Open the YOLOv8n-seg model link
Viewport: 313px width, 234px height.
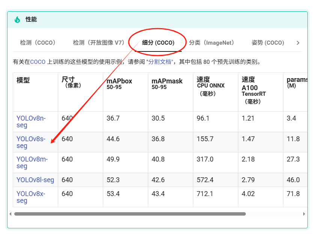(x=31, y=121)
